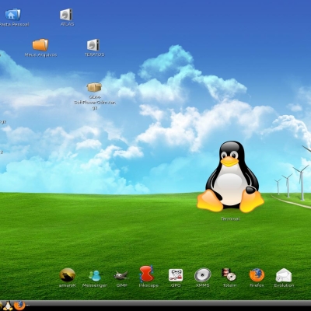Open the Evolution mail icon
This screenshot has width=311, height=311.
point(284,275)
